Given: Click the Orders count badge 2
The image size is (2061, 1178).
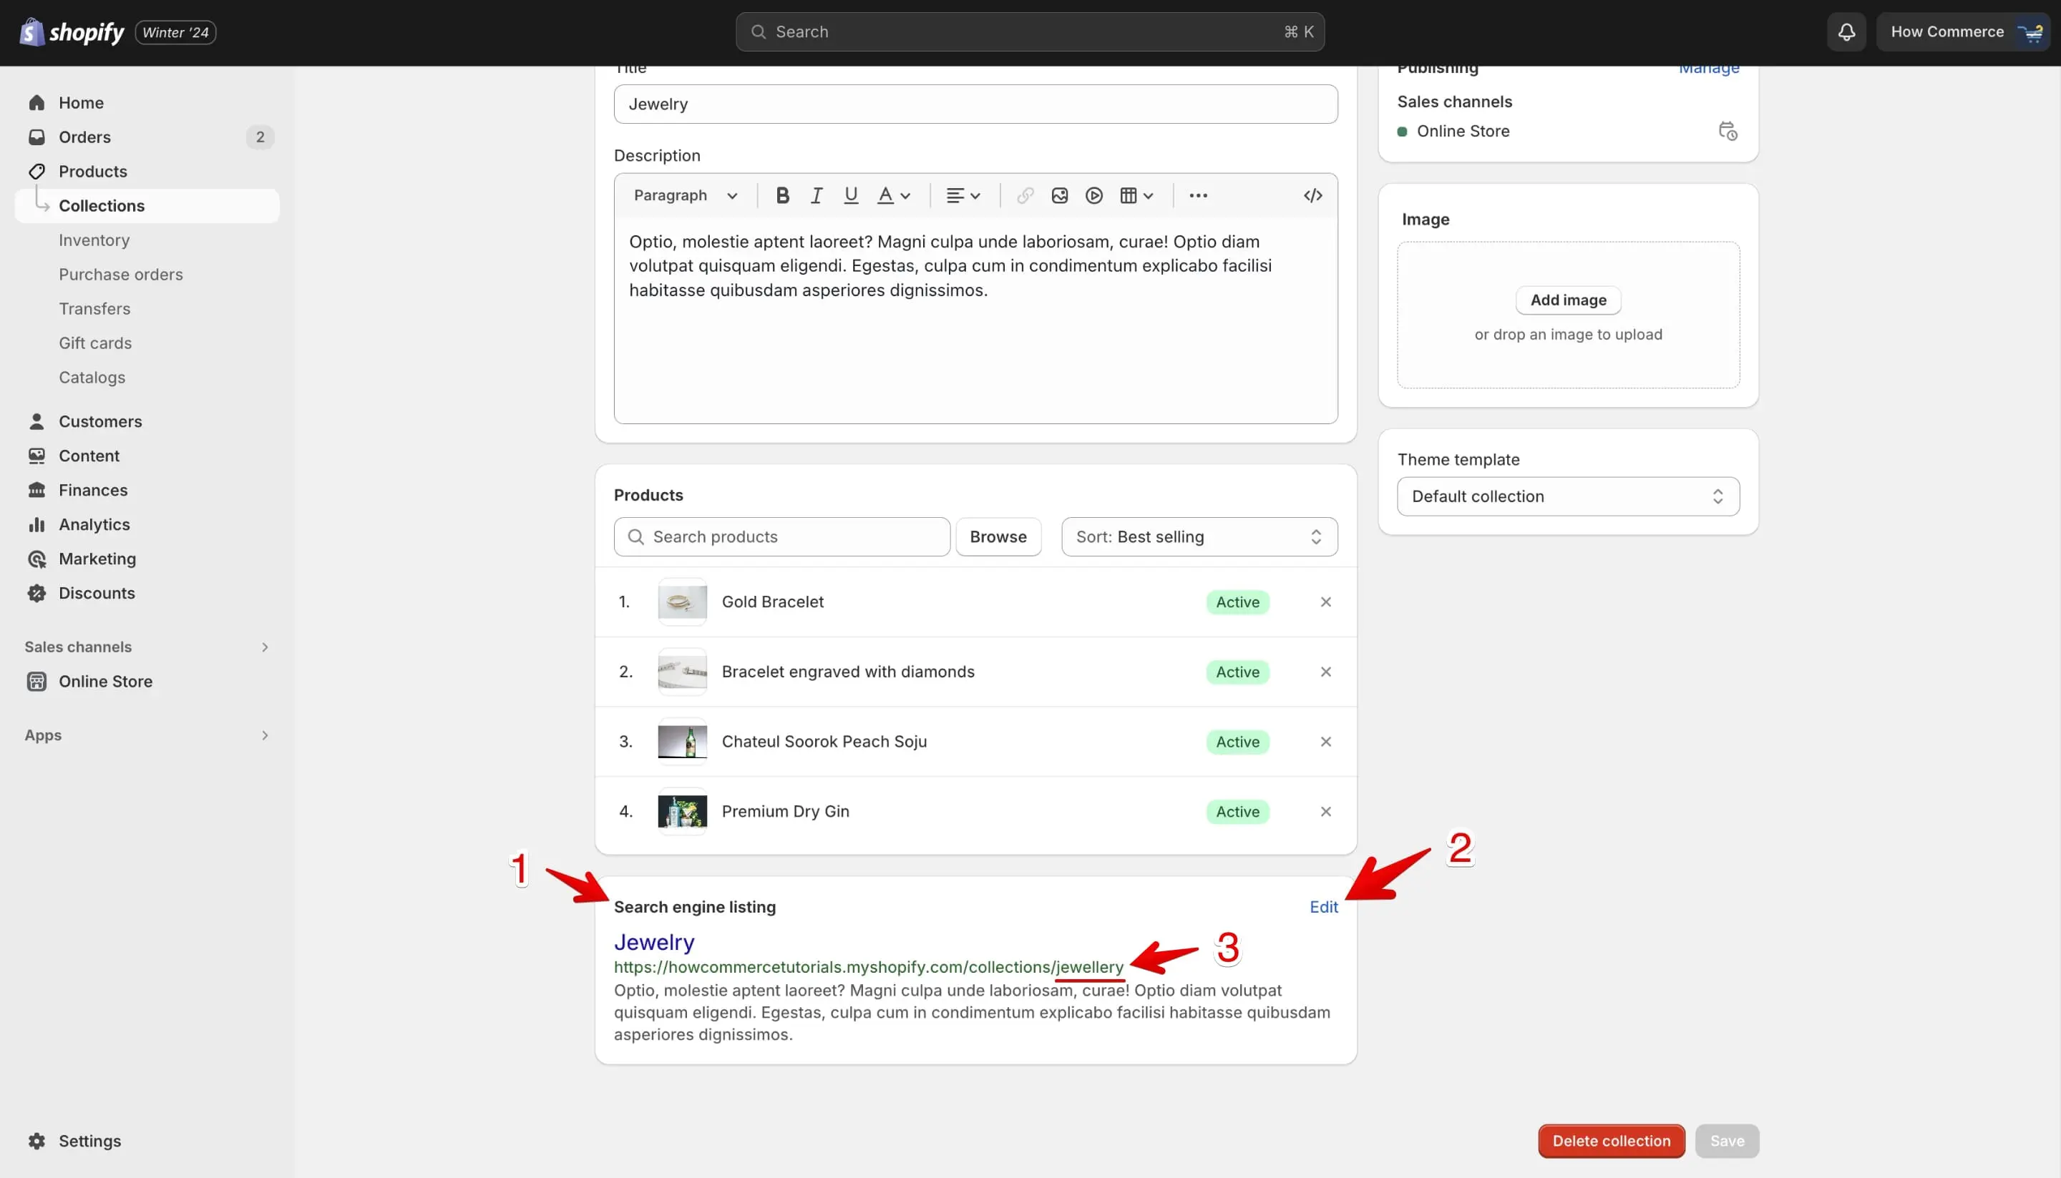Looking at the screenshot, I should tap(260, 137).
